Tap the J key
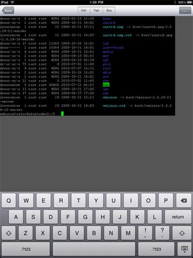The image size is (193, 258). click(x=120, y=217)
